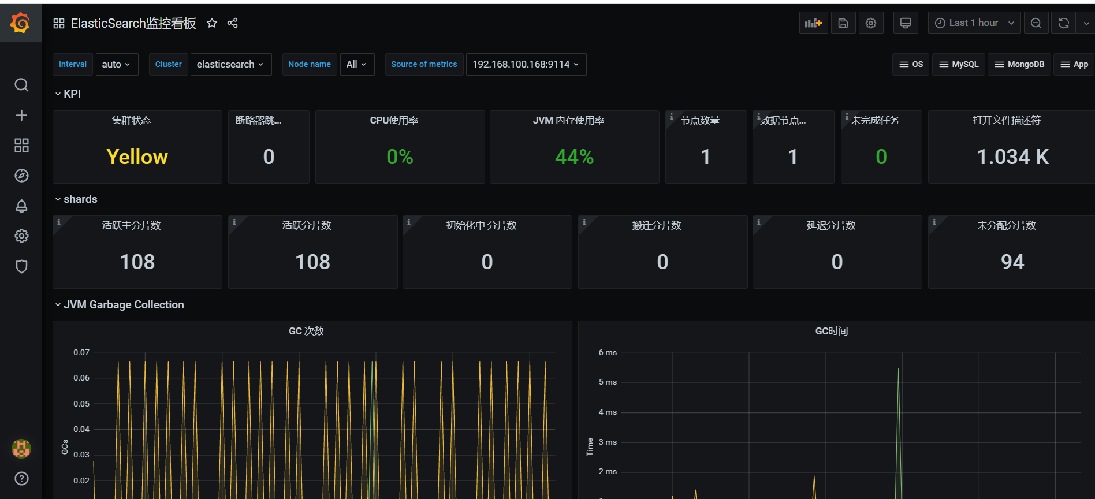The image size is (1095, 499).
Task: Collapse the KPI row
Action: coord(68,94)
